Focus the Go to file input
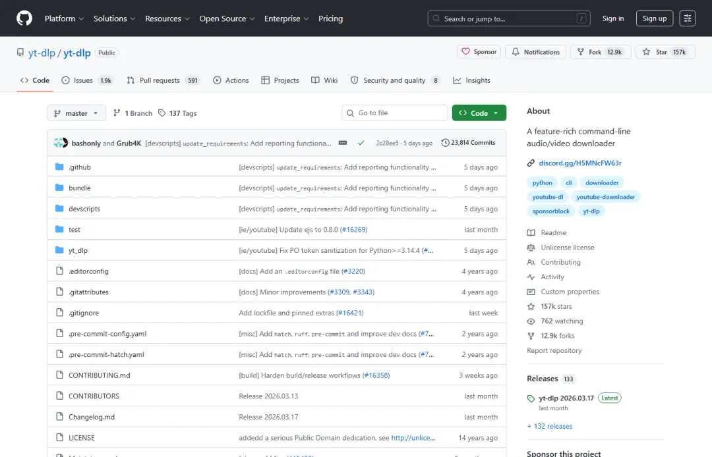This screenshot has width=712, height=457. coord(395,113)
